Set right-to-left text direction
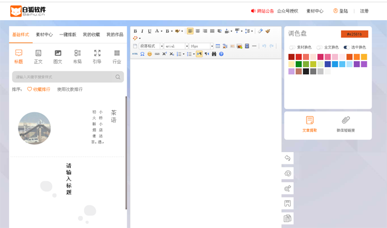387x228 pixels. pos(207,54)
